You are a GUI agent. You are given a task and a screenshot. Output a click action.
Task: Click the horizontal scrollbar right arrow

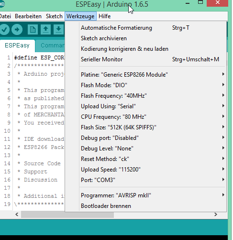click(216, 215)
